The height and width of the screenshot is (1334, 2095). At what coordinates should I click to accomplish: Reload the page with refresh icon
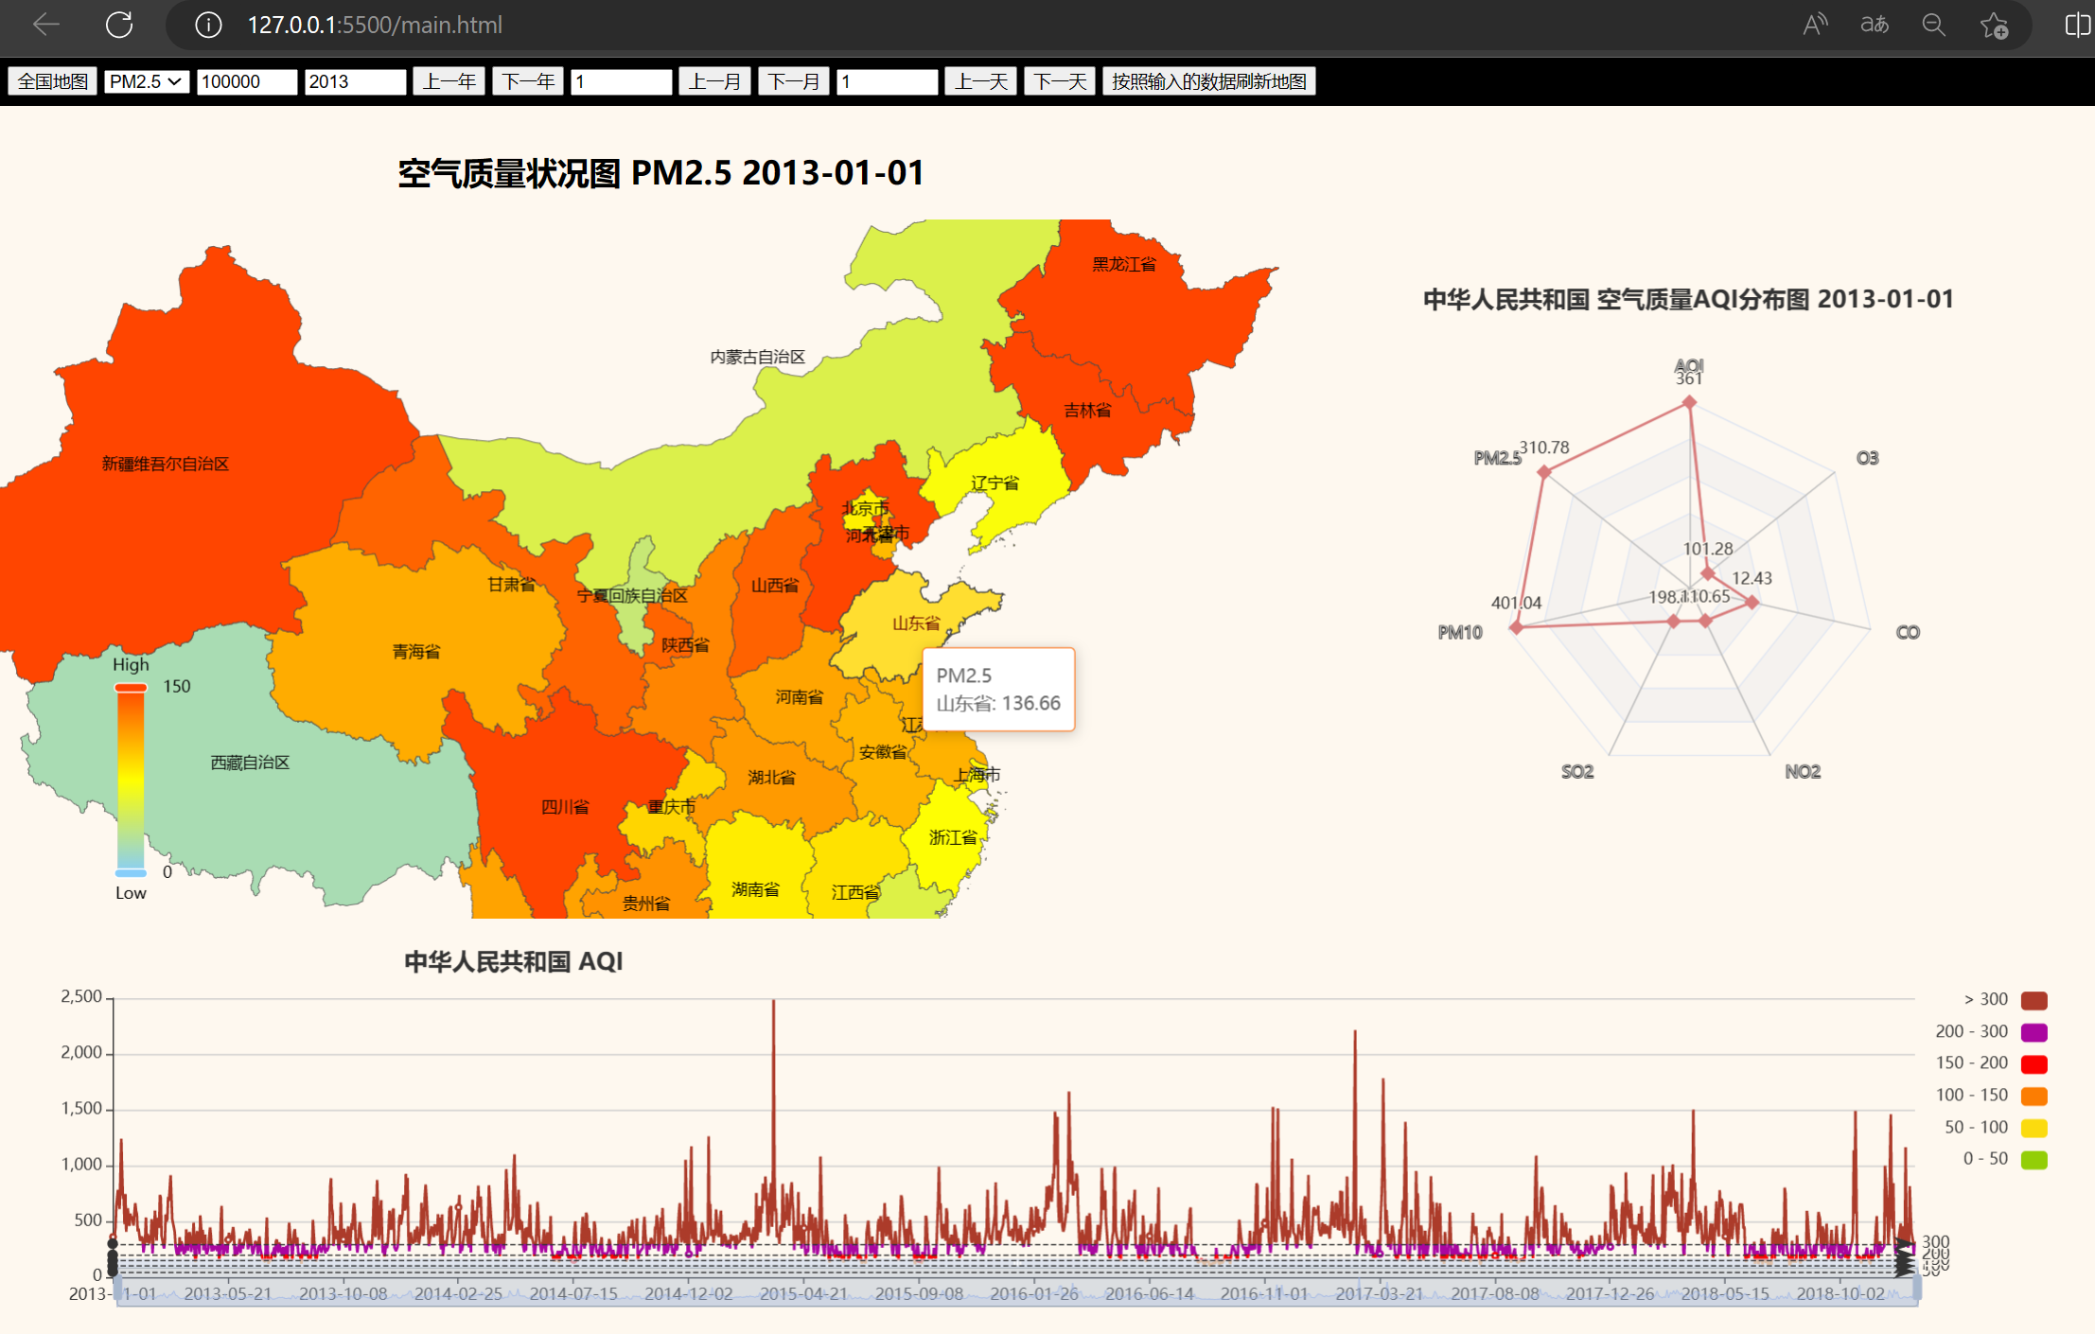[x=119, y=25]
